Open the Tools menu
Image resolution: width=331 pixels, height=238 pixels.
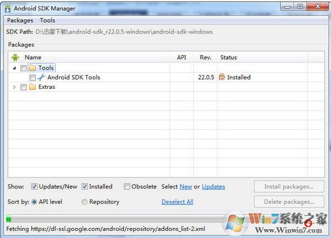(x=47, y=20)
